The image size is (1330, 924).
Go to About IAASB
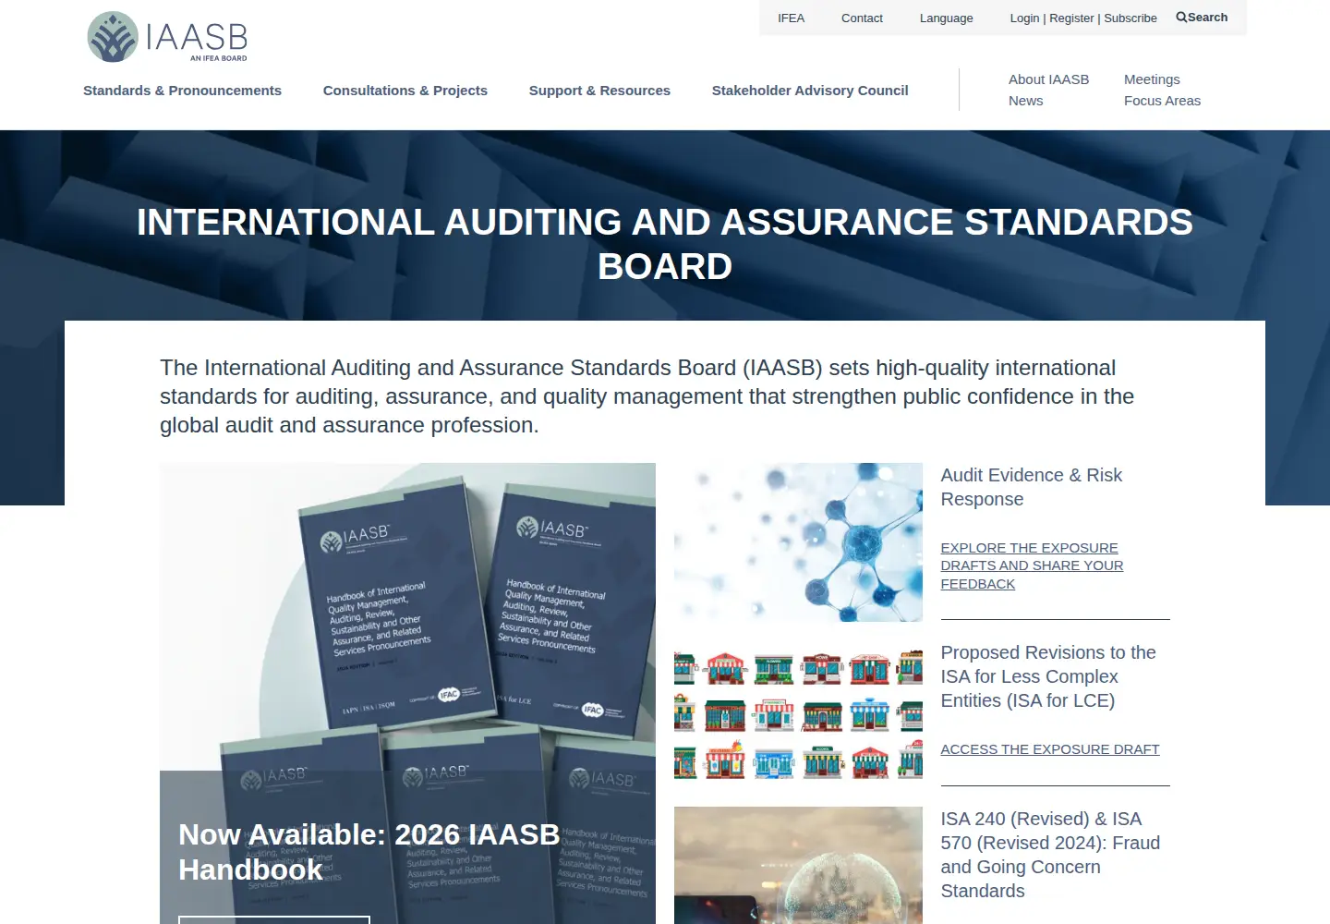click(1049, 79)
